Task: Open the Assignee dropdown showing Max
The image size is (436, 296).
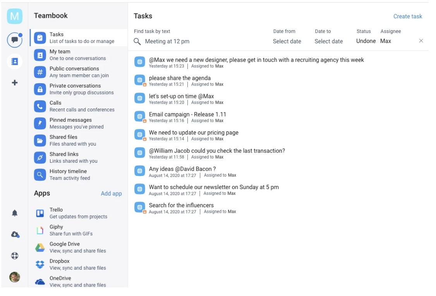Action: 386,41
